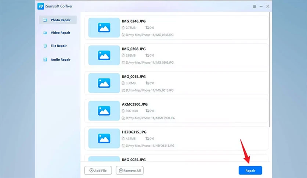Screen dimensions: 307x178
Task: Click the Photo Repair sidebar icon
Action: (x=45, y=20)
